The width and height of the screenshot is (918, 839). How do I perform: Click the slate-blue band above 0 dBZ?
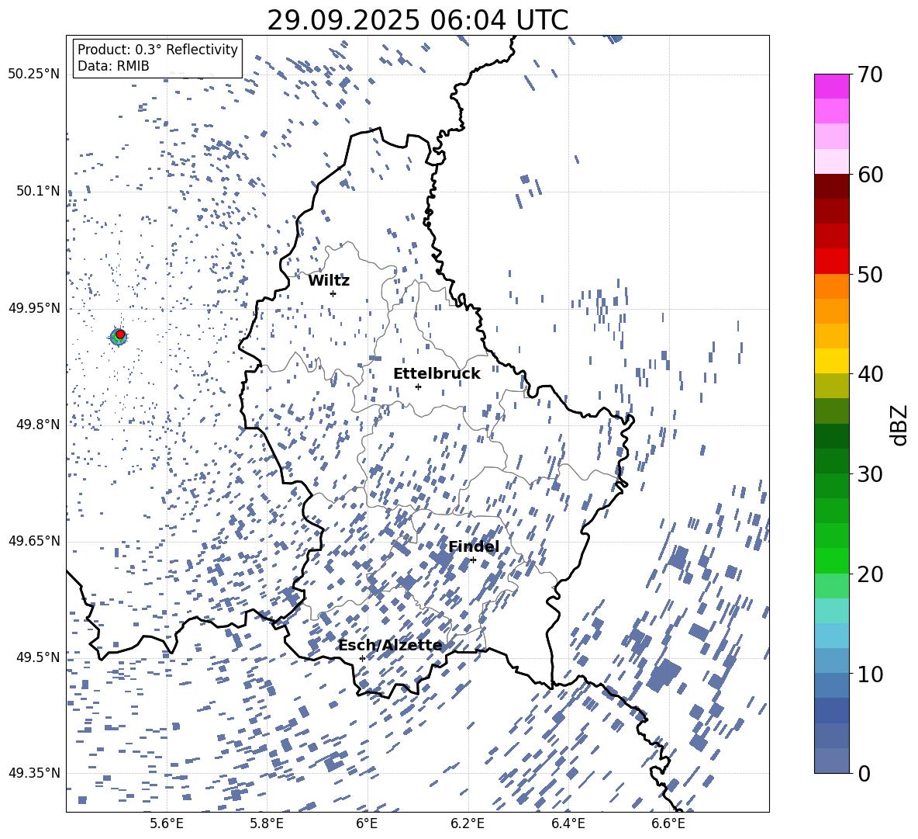coord(831,761)
